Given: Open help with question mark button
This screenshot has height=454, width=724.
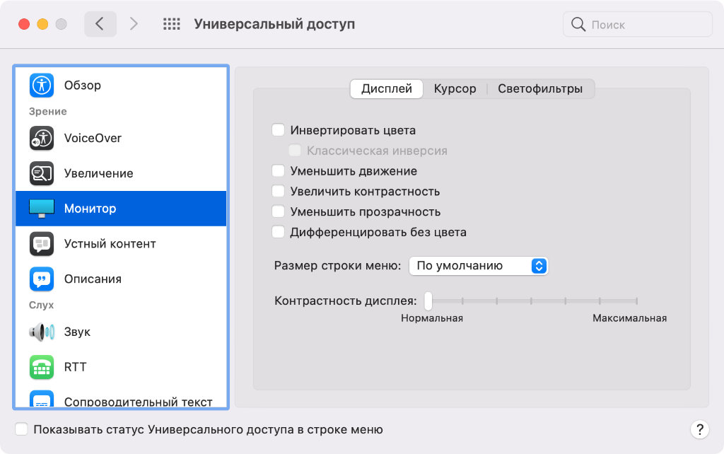Looking at the screenshot, I should point(699,429).
